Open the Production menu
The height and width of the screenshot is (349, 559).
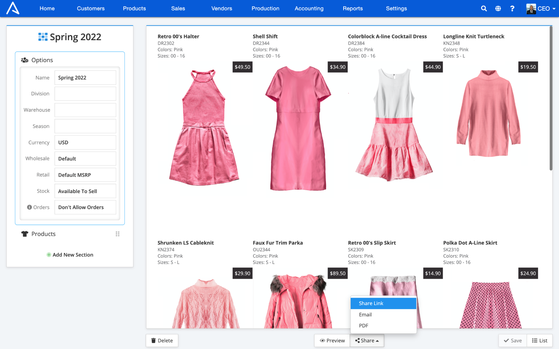265,9
